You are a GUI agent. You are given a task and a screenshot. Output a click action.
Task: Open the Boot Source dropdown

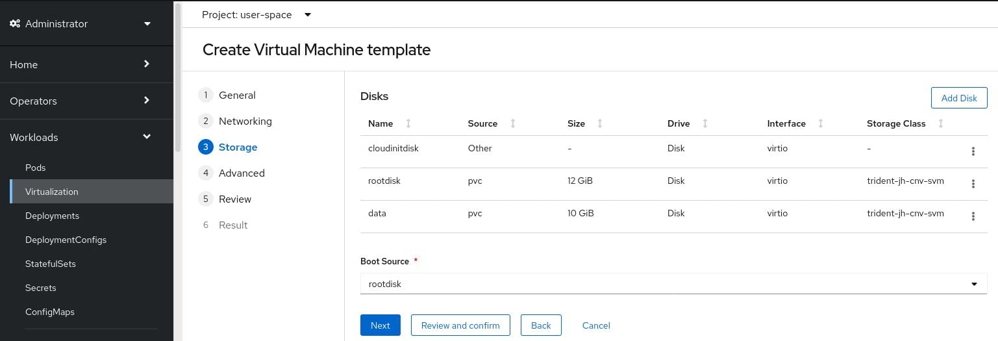click(x=673, y=284)
